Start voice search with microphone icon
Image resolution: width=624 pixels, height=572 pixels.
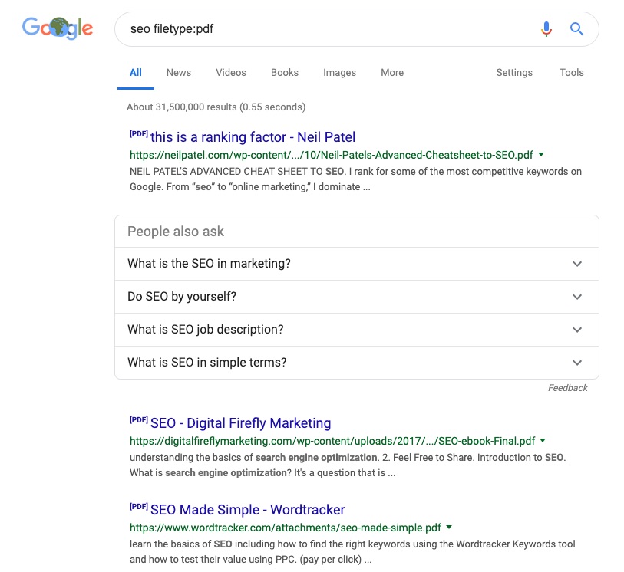(546, 28)
